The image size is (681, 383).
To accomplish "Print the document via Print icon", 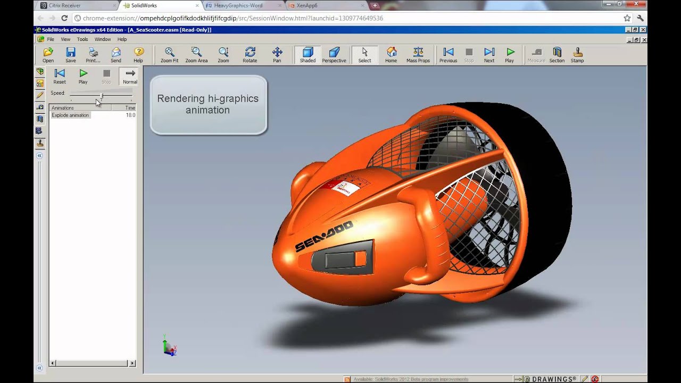I will click(93, 55).
